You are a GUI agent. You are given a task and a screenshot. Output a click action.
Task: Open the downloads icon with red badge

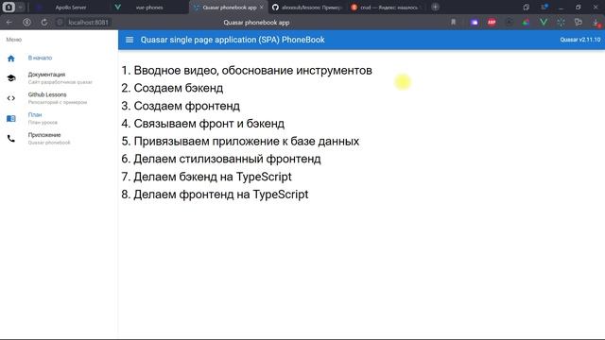tap(596, 23)
